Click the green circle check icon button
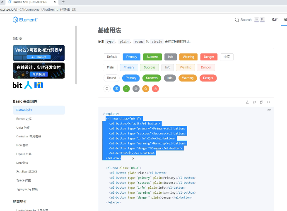 (x=126, y=89)
